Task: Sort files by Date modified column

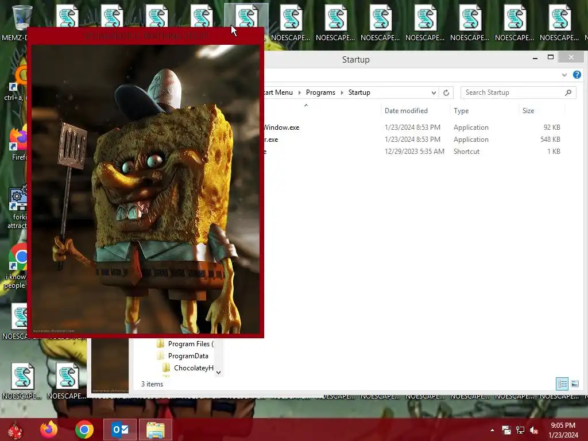Action: (x=406, y=111)
